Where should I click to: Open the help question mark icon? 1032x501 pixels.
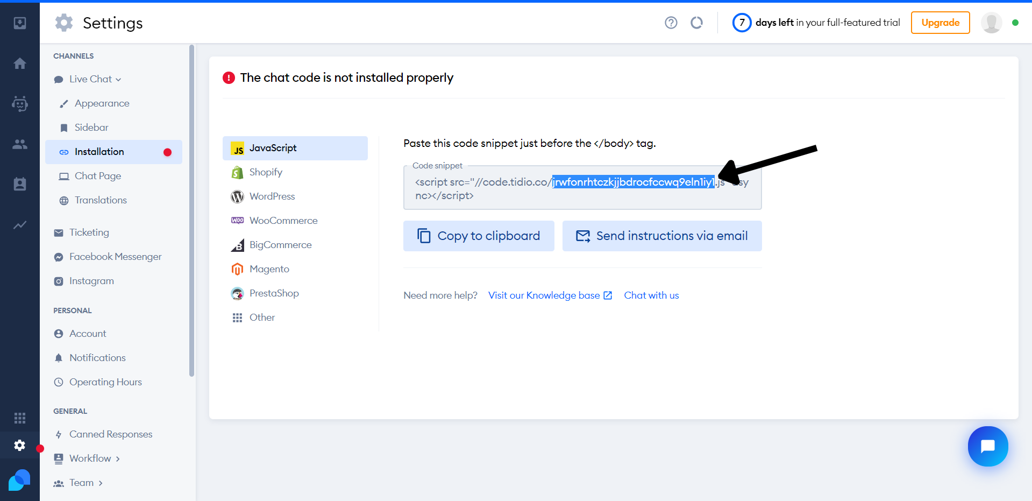(x=671, y=23)
